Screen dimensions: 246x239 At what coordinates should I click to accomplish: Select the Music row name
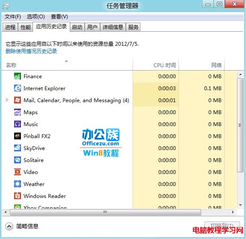31,124
